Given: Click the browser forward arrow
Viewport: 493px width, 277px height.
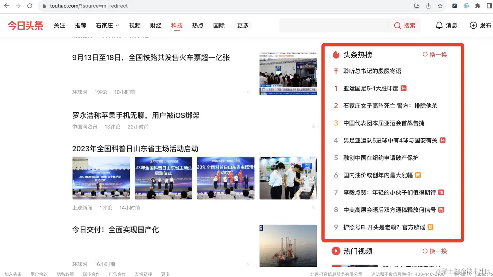Looking at the screenshot, I should (x=18, y=6).
